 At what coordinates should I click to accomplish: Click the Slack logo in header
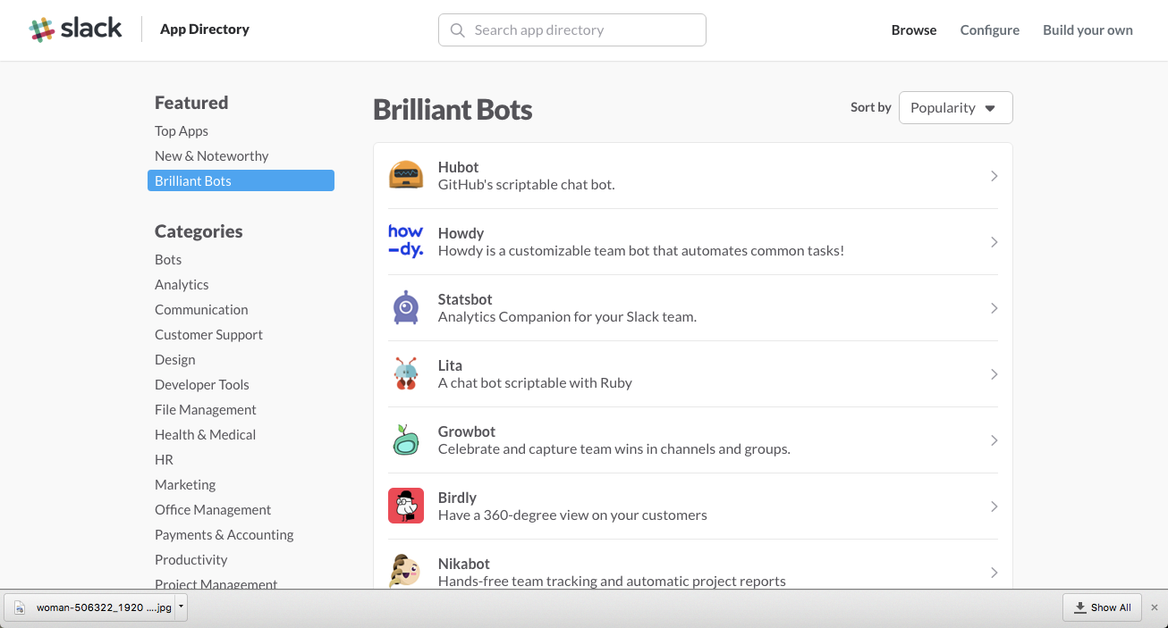tap(75, 29)
